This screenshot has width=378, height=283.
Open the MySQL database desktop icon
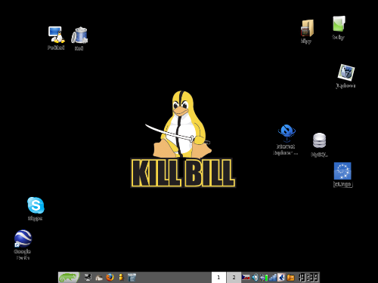[319, 145]
